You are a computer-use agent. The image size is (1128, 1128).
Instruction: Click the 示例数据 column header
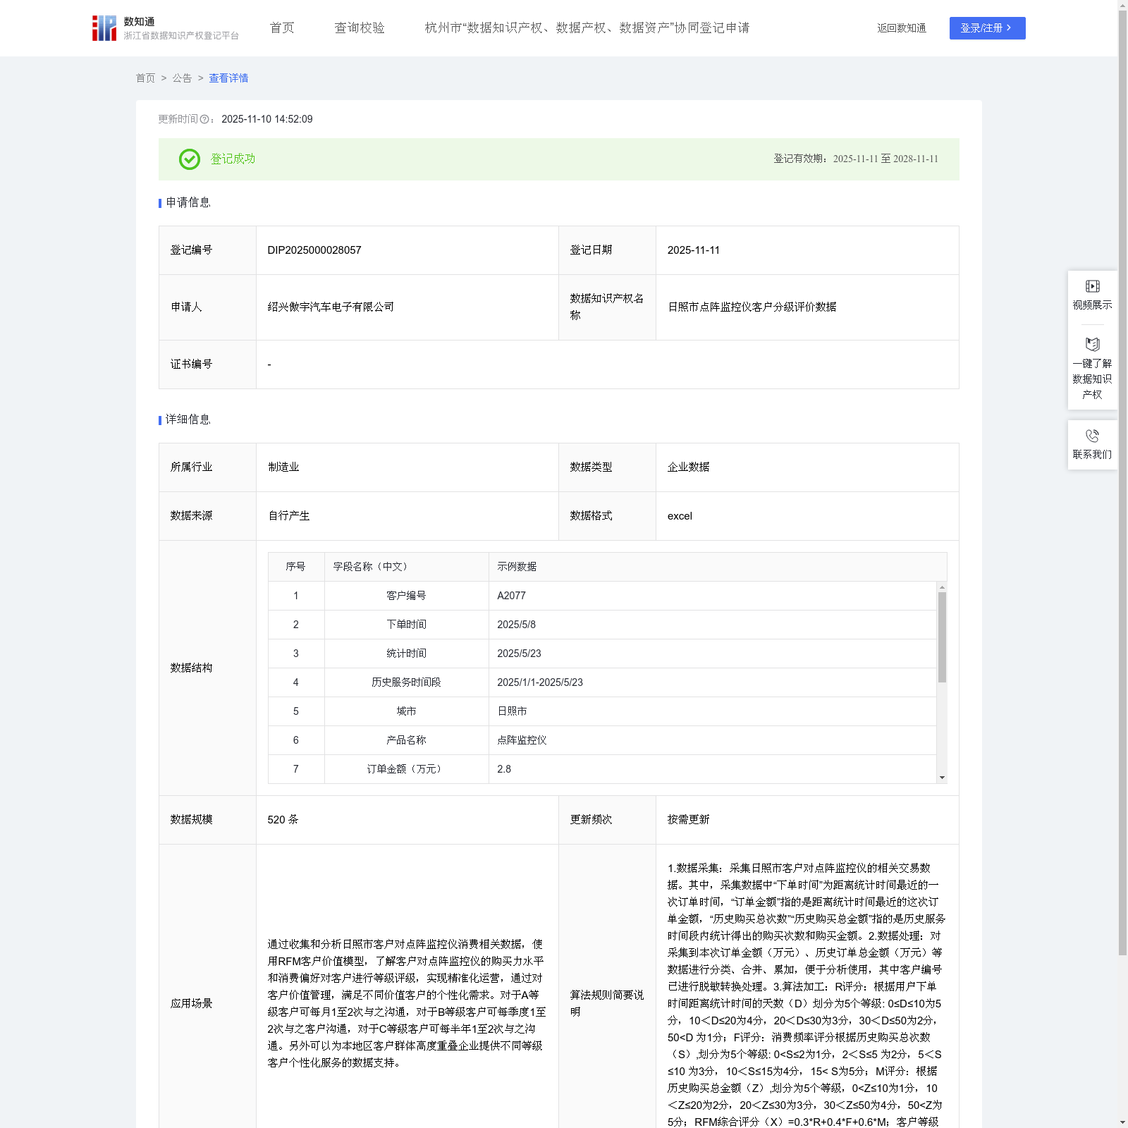pyautogui.click(x=517, y=567)
